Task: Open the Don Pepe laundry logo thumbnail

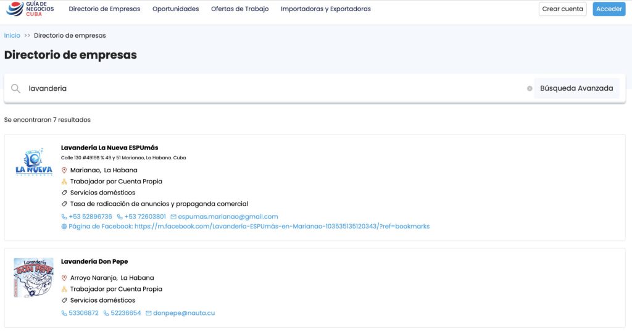Action: (33, 277)
